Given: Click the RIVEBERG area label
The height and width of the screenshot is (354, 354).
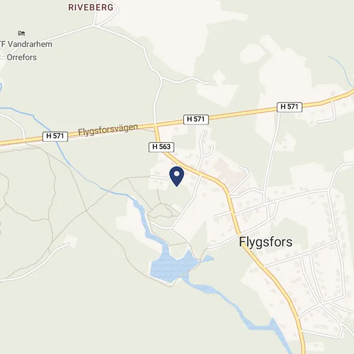Looking at the screenshot, I should pos(91,8).
